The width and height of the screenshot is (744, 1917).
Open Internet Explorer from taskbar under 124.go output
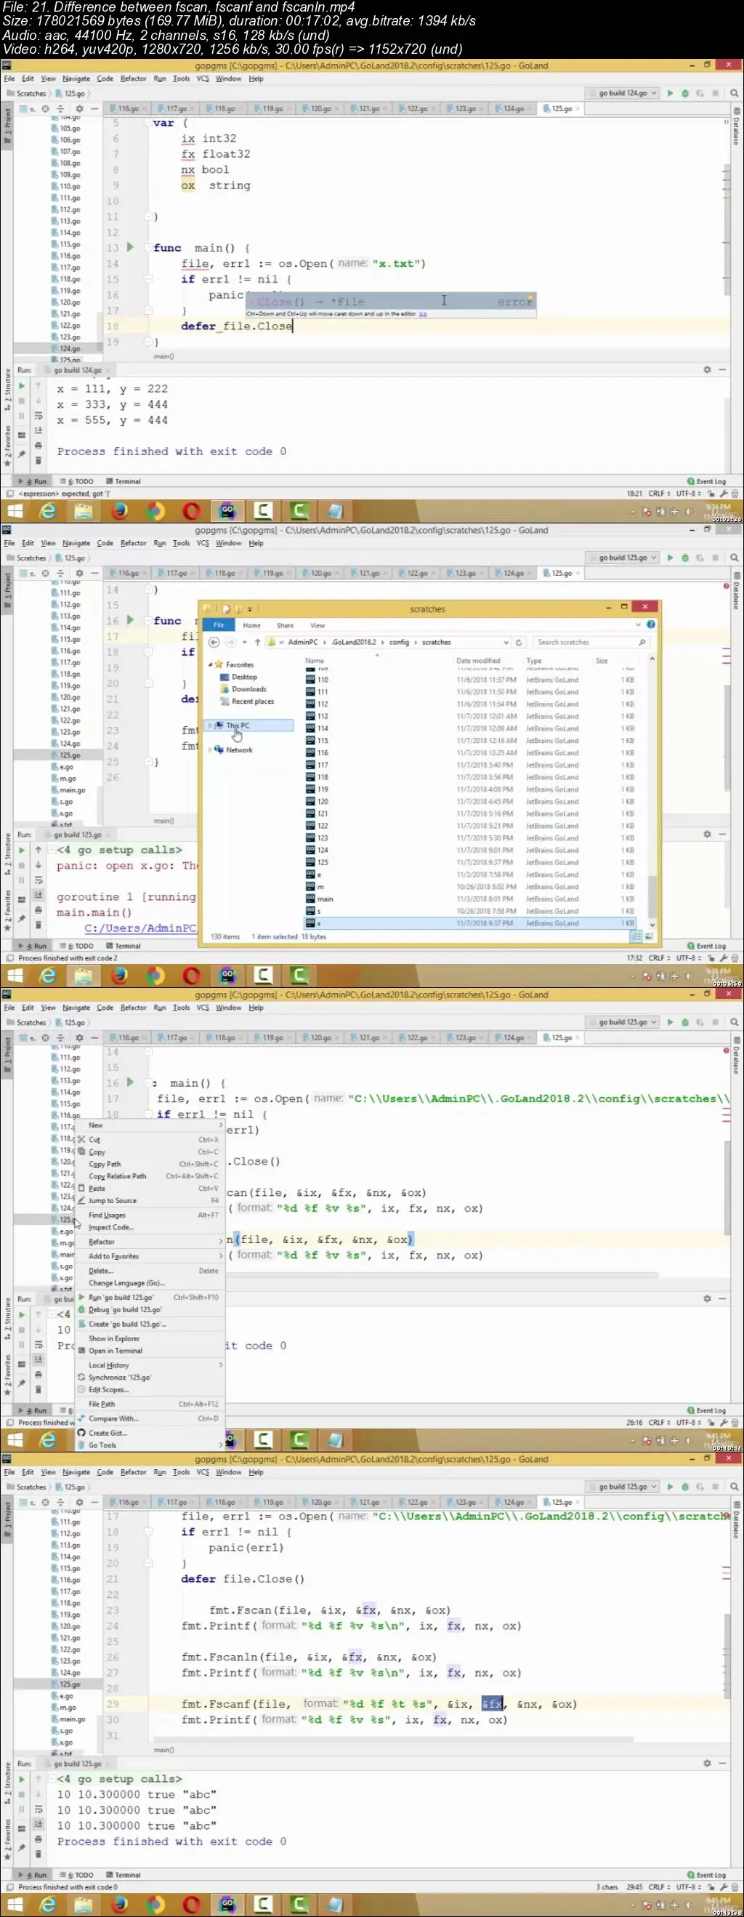pyautogui.click(x=48, y=510)
